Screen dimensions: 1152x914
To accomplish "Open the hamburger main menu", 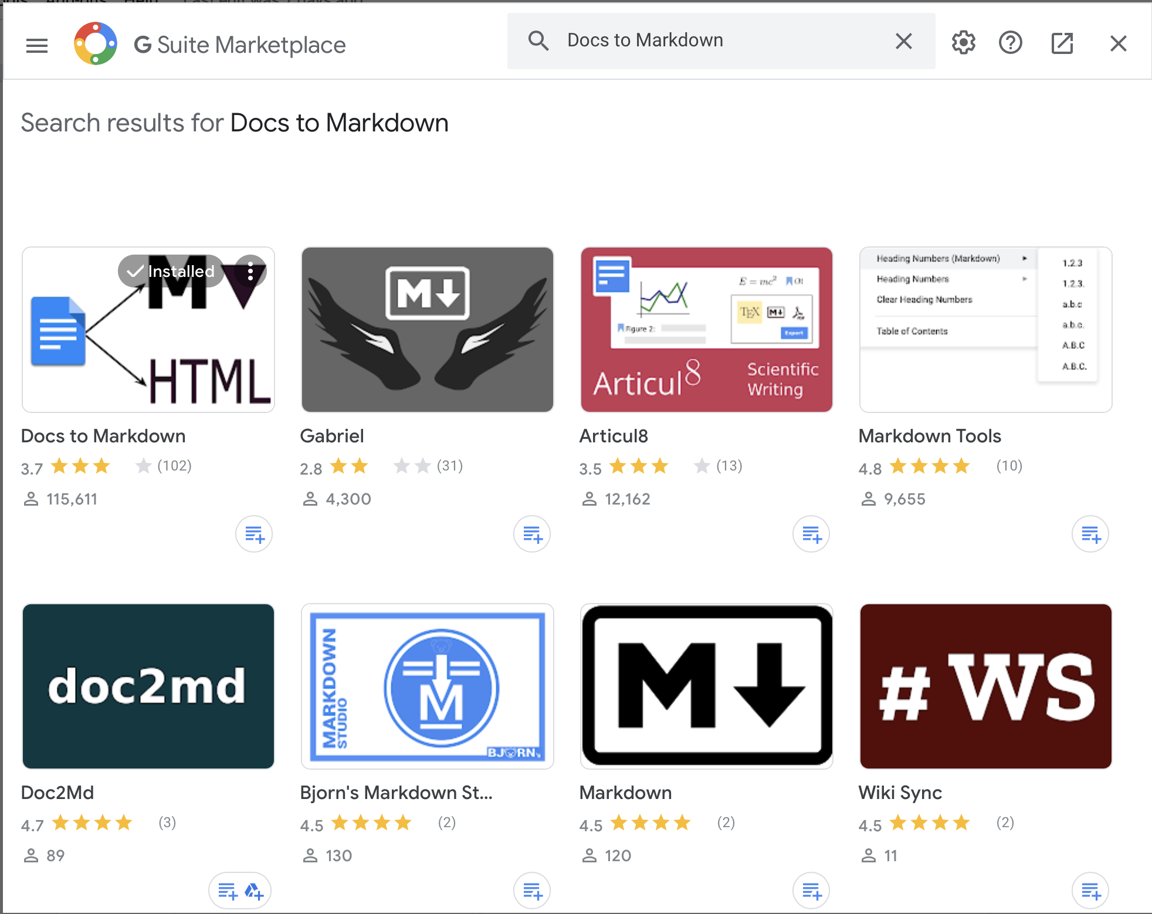I will [37, 45].
